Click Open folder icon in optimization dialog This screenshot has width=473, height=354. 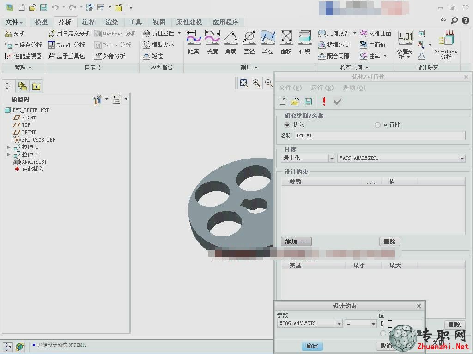[295, 101]
